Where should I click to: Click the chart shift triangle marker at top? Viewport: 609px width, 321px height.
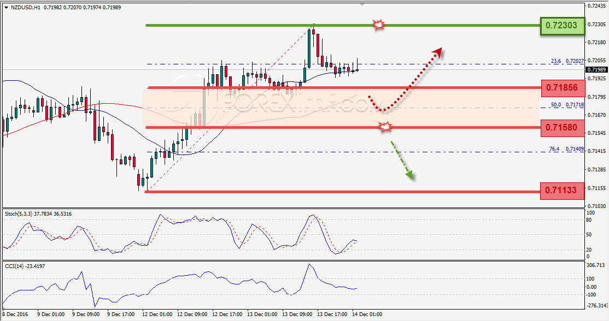pyautogui.click(x=362, y=5)
